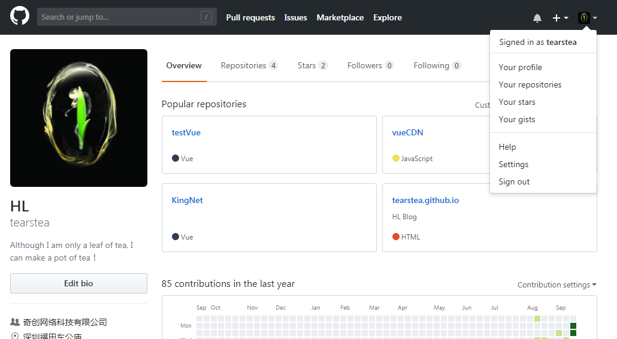Open Pull requests in top navigation
617x339 pixels.
coord(250,18)
